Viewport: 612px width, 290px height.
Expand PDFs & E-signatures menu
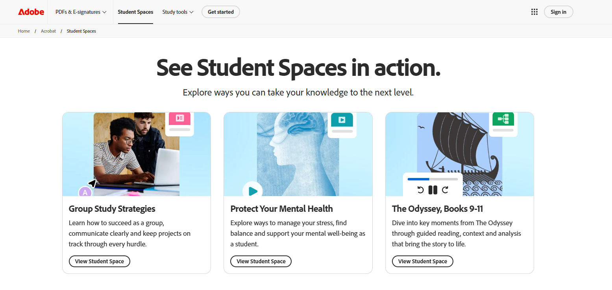[x=81, y=12]
